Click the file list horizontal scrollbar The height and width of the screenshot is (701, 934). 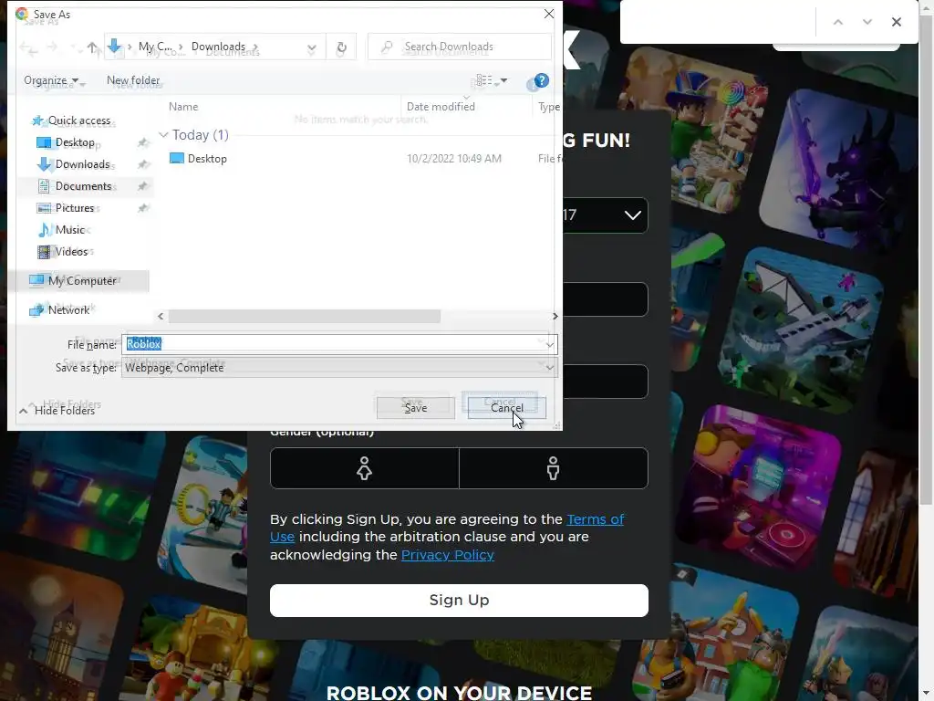[x=304, y=317]
